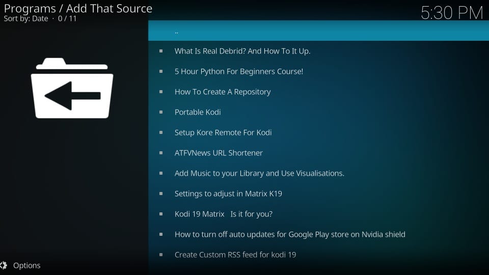Image resolution: width=489 pixels, height=275 pixels.
Task: Click the "Programs / Add That Source" header
Action: (78, 9)
